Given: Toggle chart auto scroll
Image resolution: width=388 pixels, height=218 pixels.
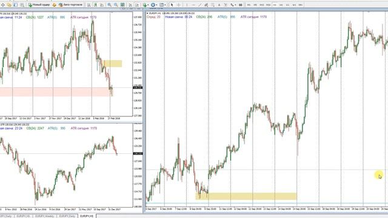Looking at the screenshot, I should coord(130,5).
